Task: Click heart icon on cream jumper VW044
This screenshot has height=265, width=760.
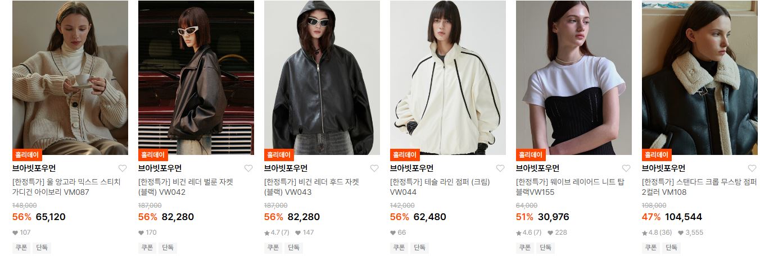Action: coord(500,168)
